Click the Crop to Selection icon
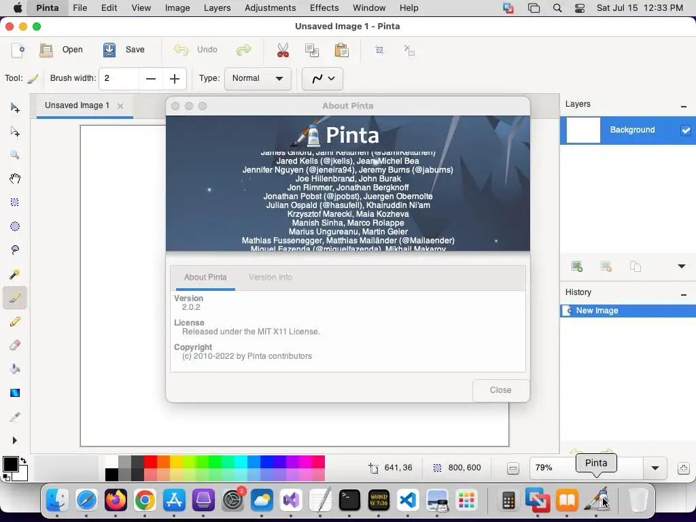 379,50
